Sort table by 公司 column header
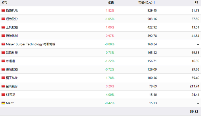The width and height of the screenshot is (201, 116). click(4, 2)
